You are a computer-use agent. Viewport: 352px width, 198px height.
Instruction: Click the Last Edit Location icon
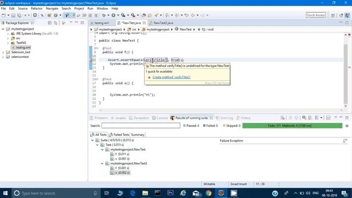click(x=186, y=15)
